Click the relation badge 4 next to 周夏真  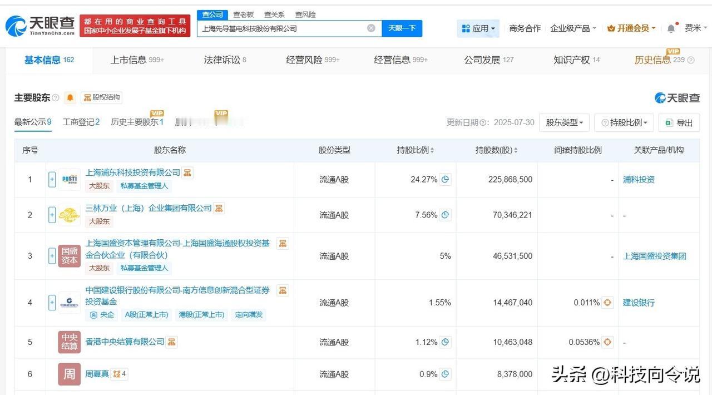coord(119,374)
